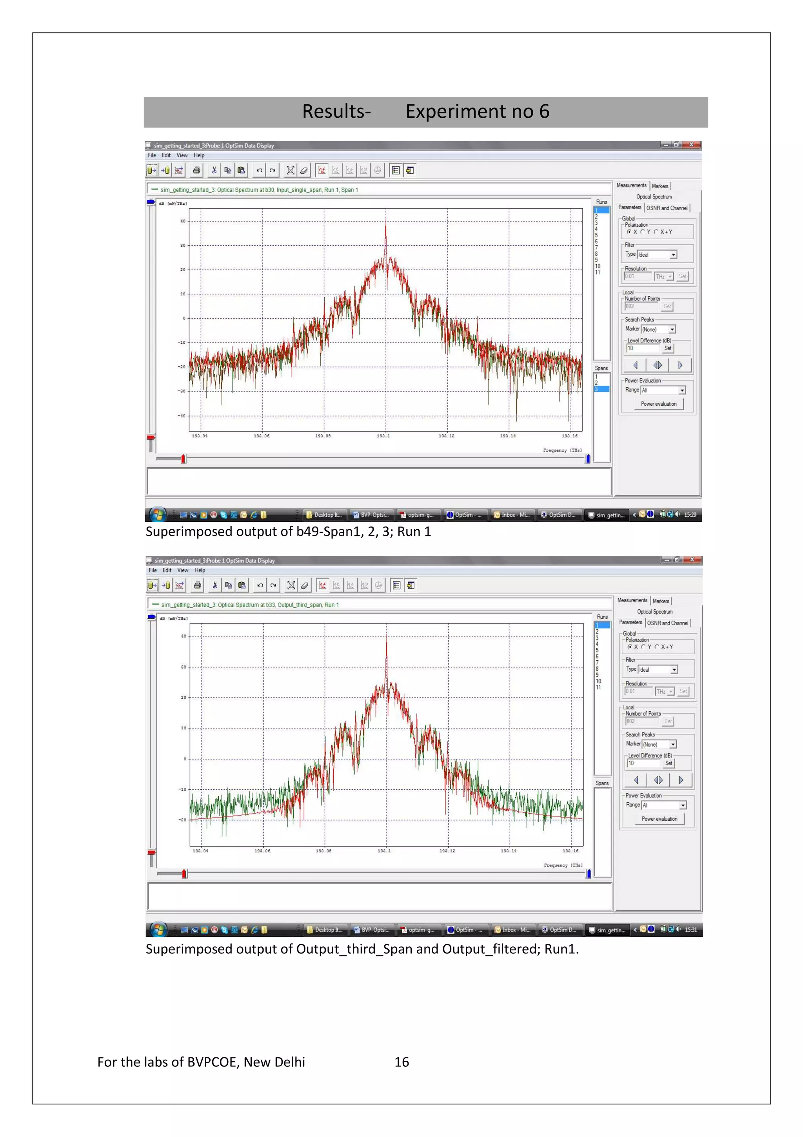Image resolution: width=803 pixels, height=1137 pixels.
Task: Click save-to-cylinder icon in Input_single_span window
Action: pos(165,170)
